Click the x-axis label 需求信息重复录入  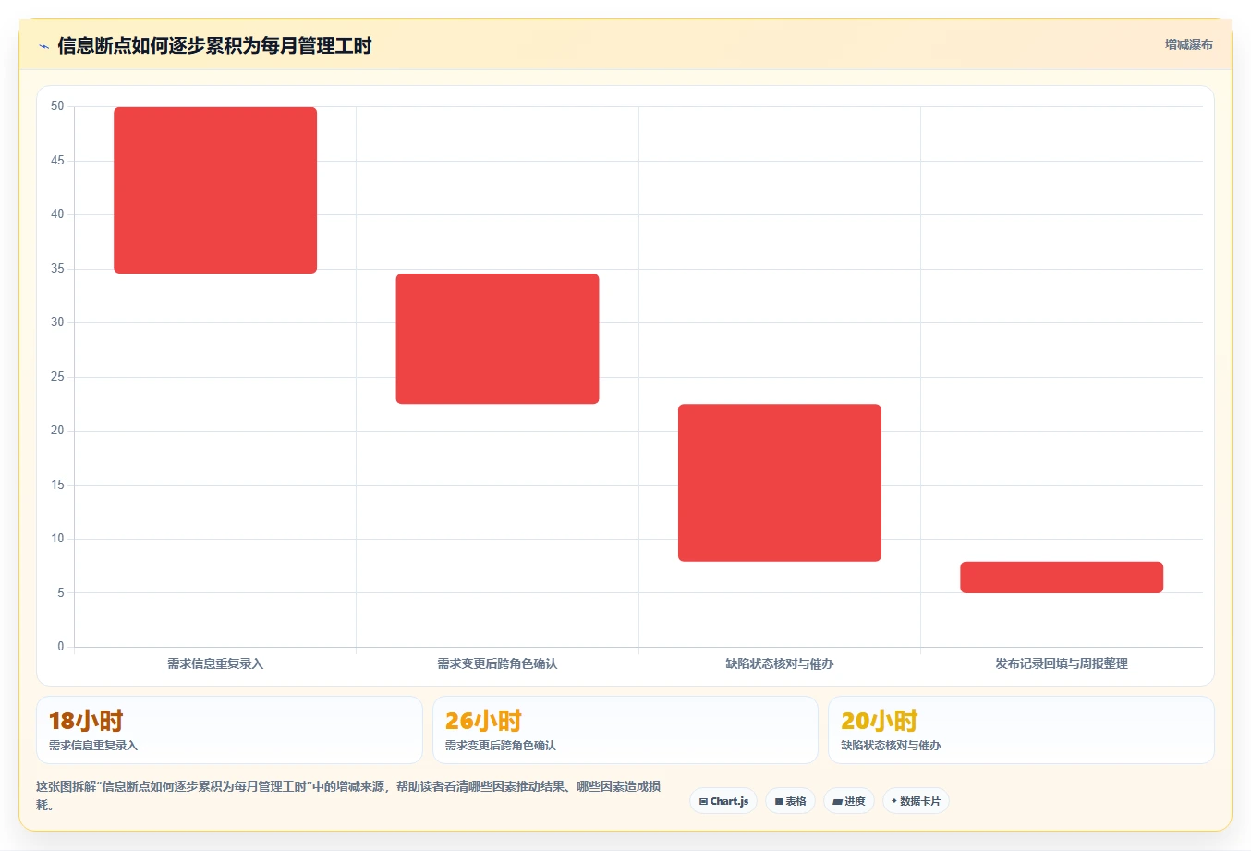(215, 663)
